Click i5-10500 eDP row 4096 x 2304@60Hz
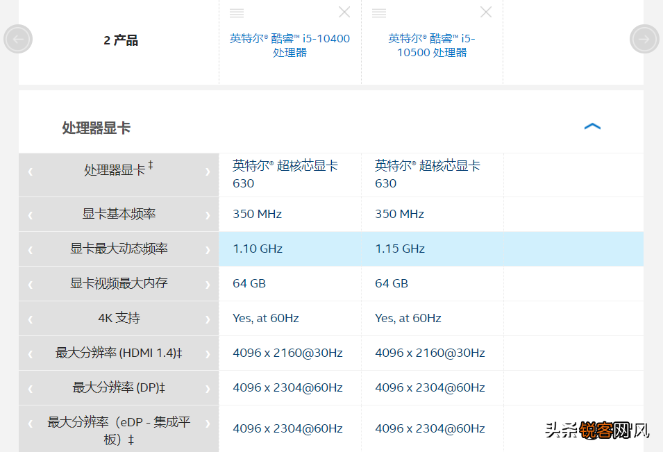 click(x=432, y=429)
